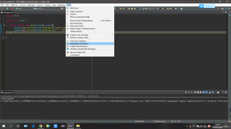Click the New Java Package toolbar icon
Viewport: 231px width, 129px height.
(121, 9)
